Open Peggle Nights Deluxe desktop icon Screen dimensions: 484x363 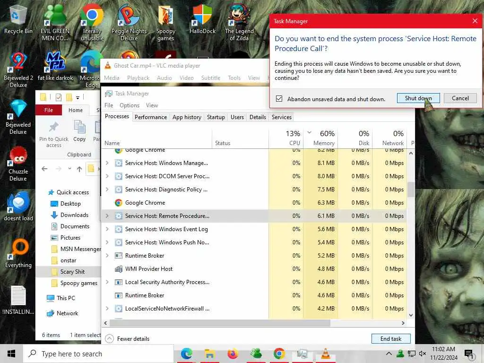129,22
